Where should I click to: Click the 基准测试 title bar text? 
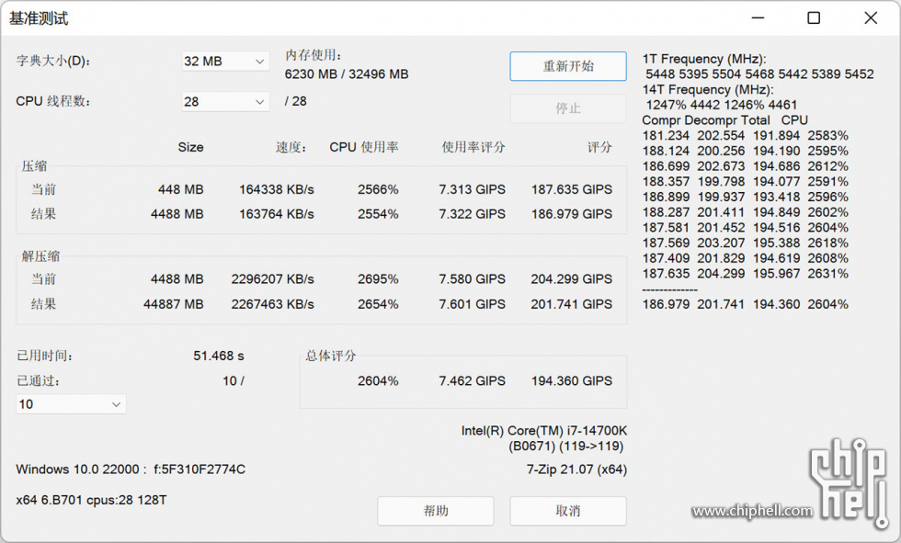[x=39, y=18]
